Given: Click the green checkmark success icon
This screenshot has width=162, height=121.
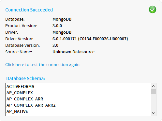Looking at the screenshot, I should (153, 9).
